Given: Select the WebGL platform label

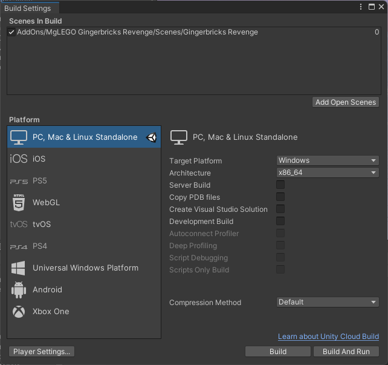Looking at the screenshot, I should (47, 202).
